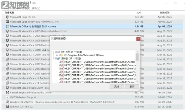Screen dimensions: 185x111
Task: Click the WinRAR 7.11 program icon
Action: pyautogui.click(x=7, y=107)
